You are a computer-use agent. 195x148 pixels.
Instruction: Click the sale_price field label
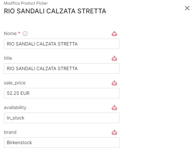pos(14,83)
